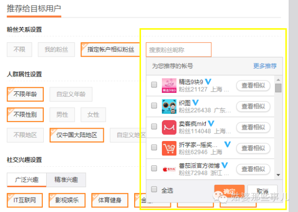Click the verified badge next to 卖客疯mkf

pos(211,123)
